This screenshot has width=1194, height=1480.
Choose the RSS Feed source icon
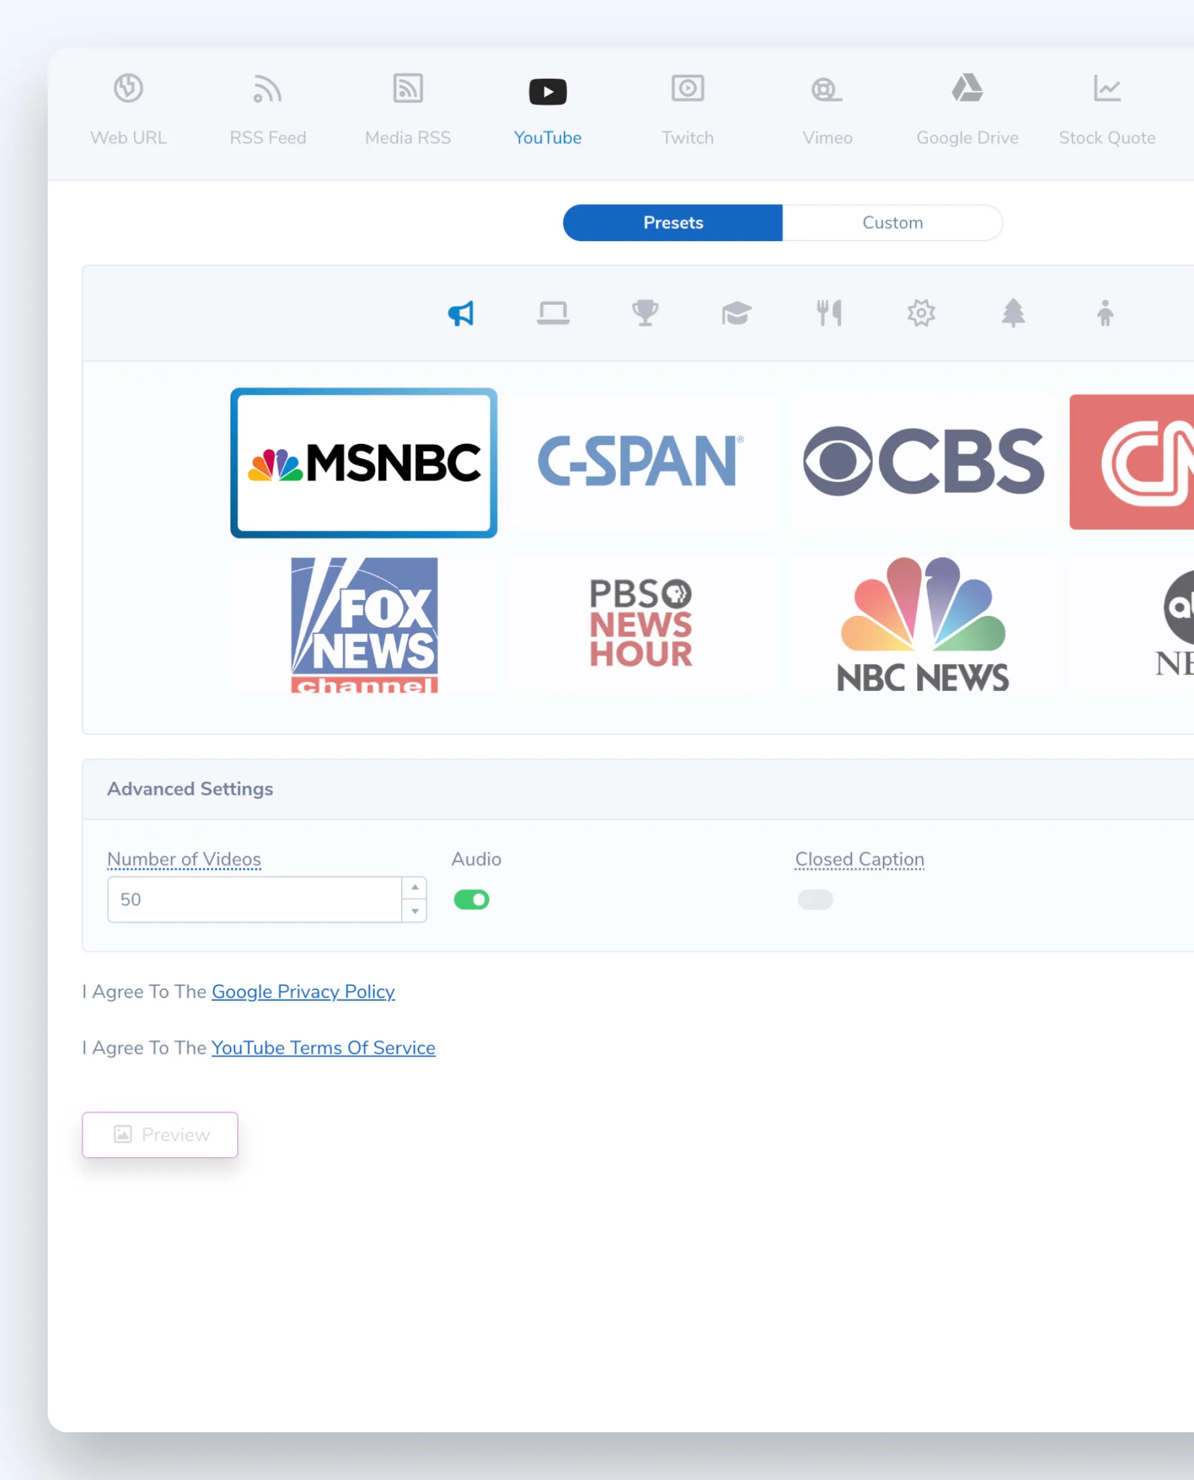coord(267,89)
